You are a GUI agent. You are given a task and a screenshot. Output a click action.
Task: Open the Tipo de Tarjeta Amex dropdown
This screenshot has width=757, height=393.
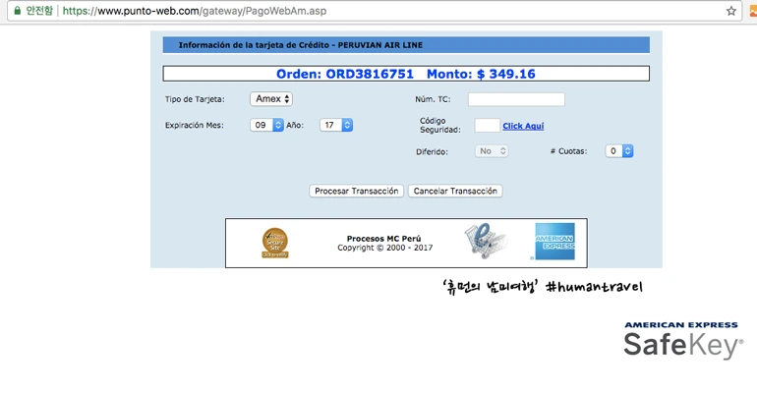click(270, 99)
